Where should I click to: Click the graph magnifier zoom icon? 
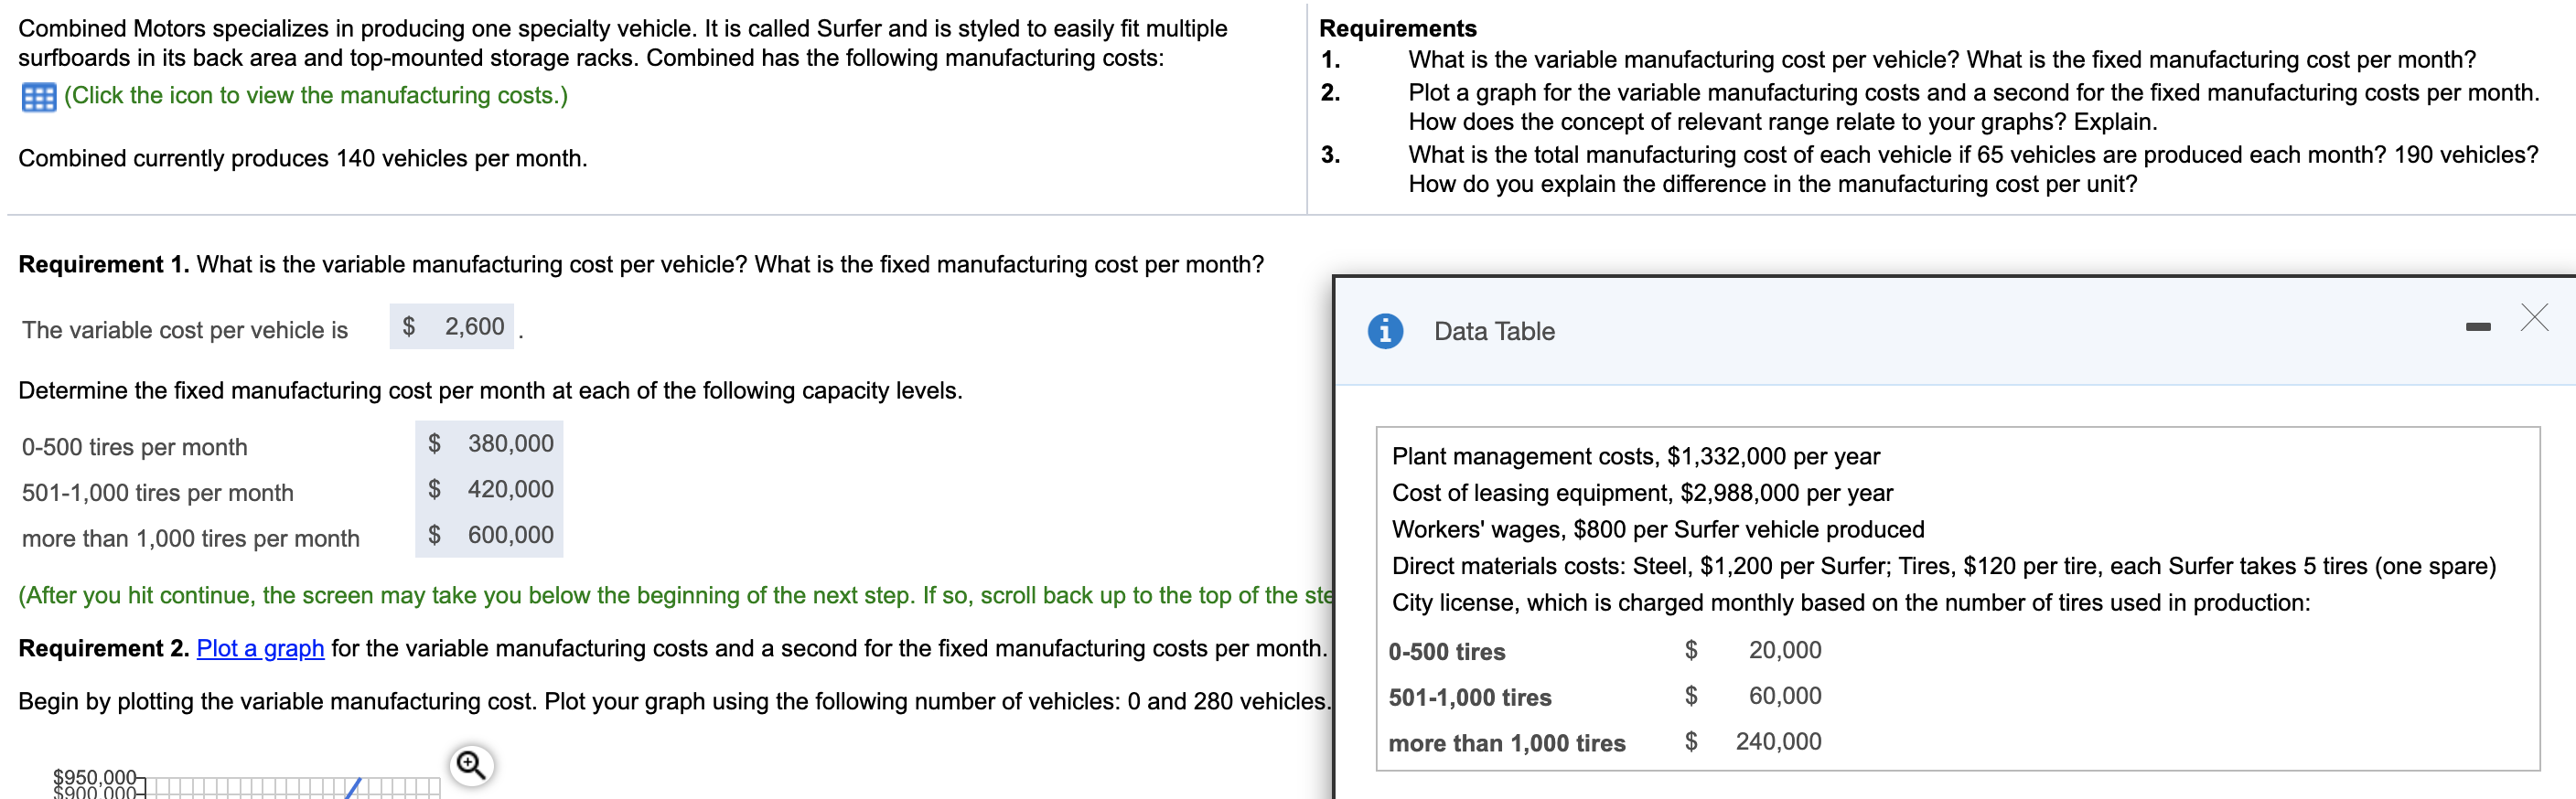(471, 766)
